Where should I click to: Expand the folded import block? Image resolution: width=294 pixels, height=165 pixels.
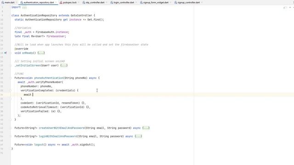pyautogui.click(x=24, y=7)
